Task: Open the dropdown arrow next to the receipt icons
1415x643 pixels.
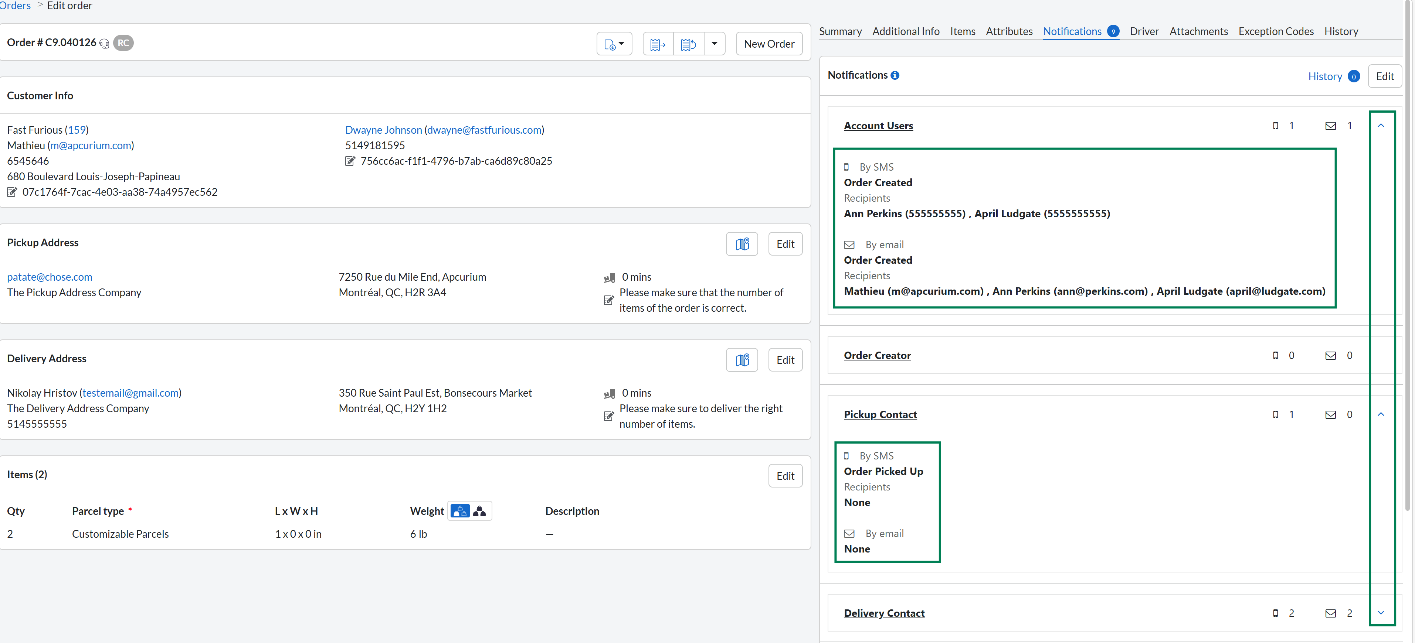Action: pos(714,44)
